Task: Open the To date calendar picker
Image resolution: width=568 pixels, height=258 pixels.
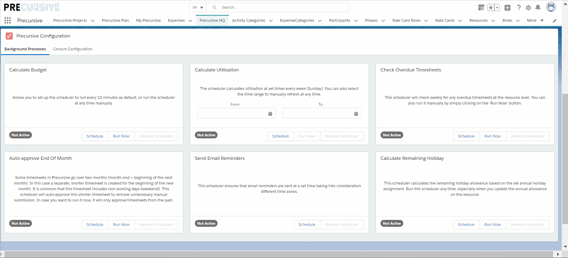Action: [356, 114]
